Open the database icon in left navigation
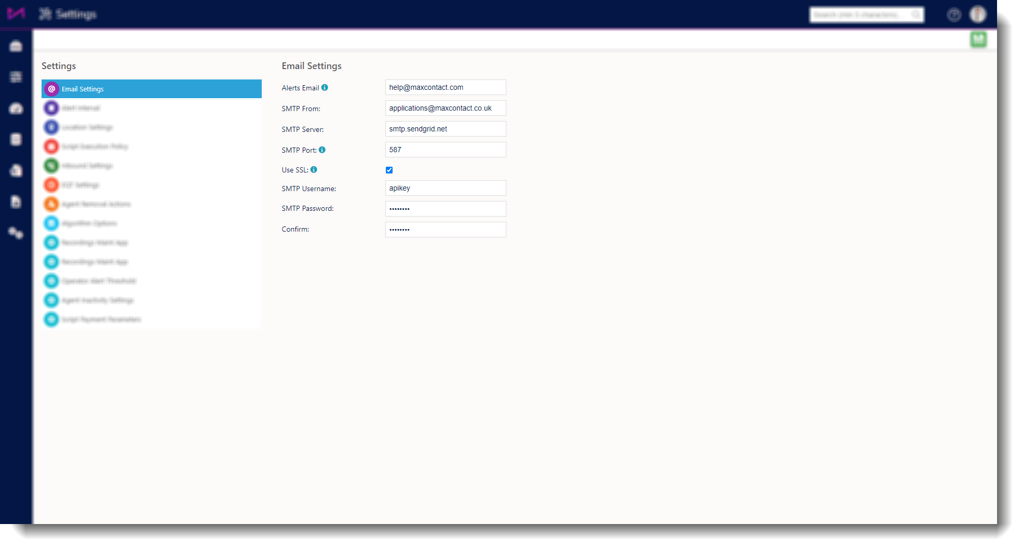 pos(16,139)
